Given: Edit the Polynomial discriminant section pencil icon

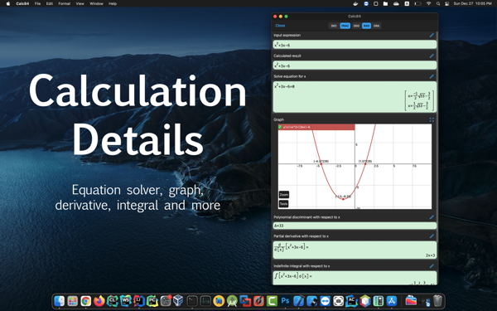Looking at the screenshot, I should 432,217.
